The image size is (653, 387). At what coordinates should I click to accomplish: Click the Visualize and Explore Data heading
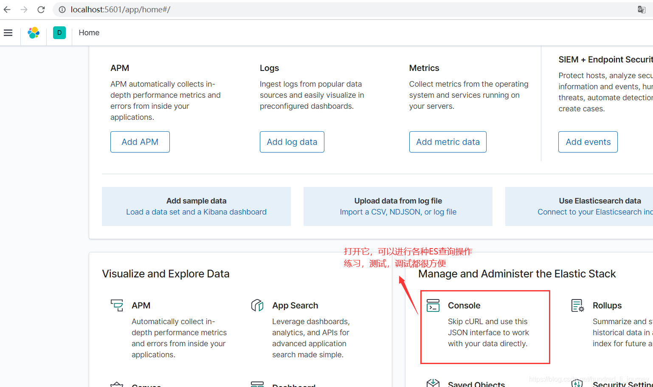click(166, 274)
